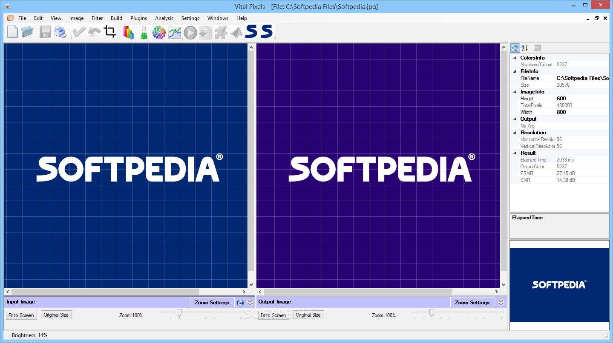Image resolution: width=613 pixels, height=343 pixels.
Task: Open the Windows menu
Action: click(218, 18)
